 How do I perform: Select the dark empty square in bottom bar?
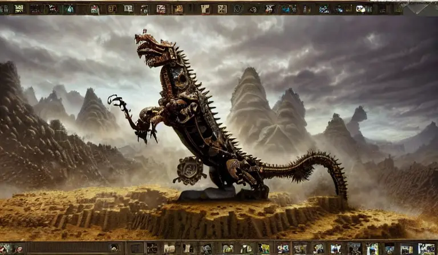(136, 248)
